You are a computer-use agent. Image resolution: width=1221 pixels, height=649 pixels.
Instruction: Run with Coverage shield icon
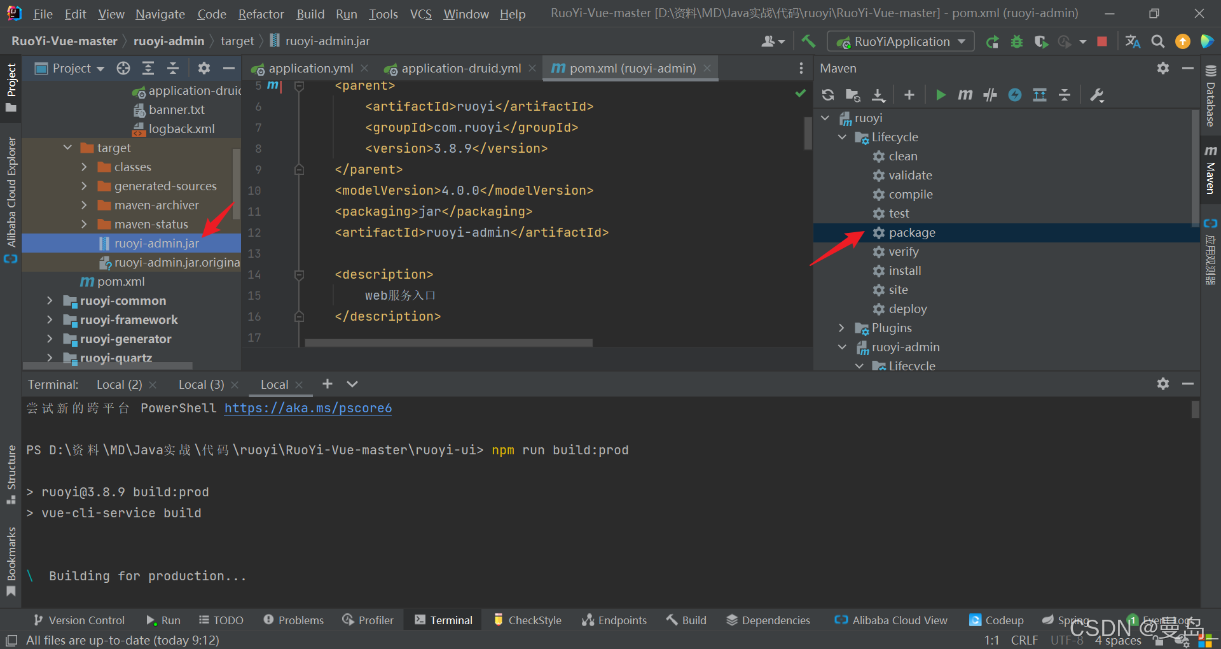click(1040, 42)
